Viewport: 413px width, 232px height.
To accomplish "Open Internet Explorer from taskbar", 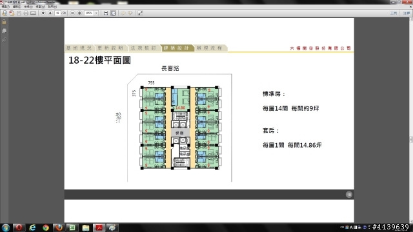I will coord(32,227).
